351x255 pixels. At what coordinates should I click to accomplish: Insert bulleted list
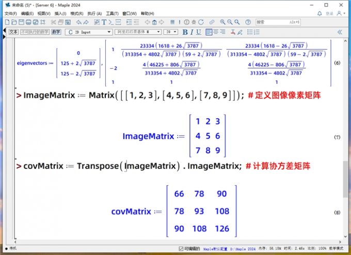pyautogui.click(x=250, y=32)
